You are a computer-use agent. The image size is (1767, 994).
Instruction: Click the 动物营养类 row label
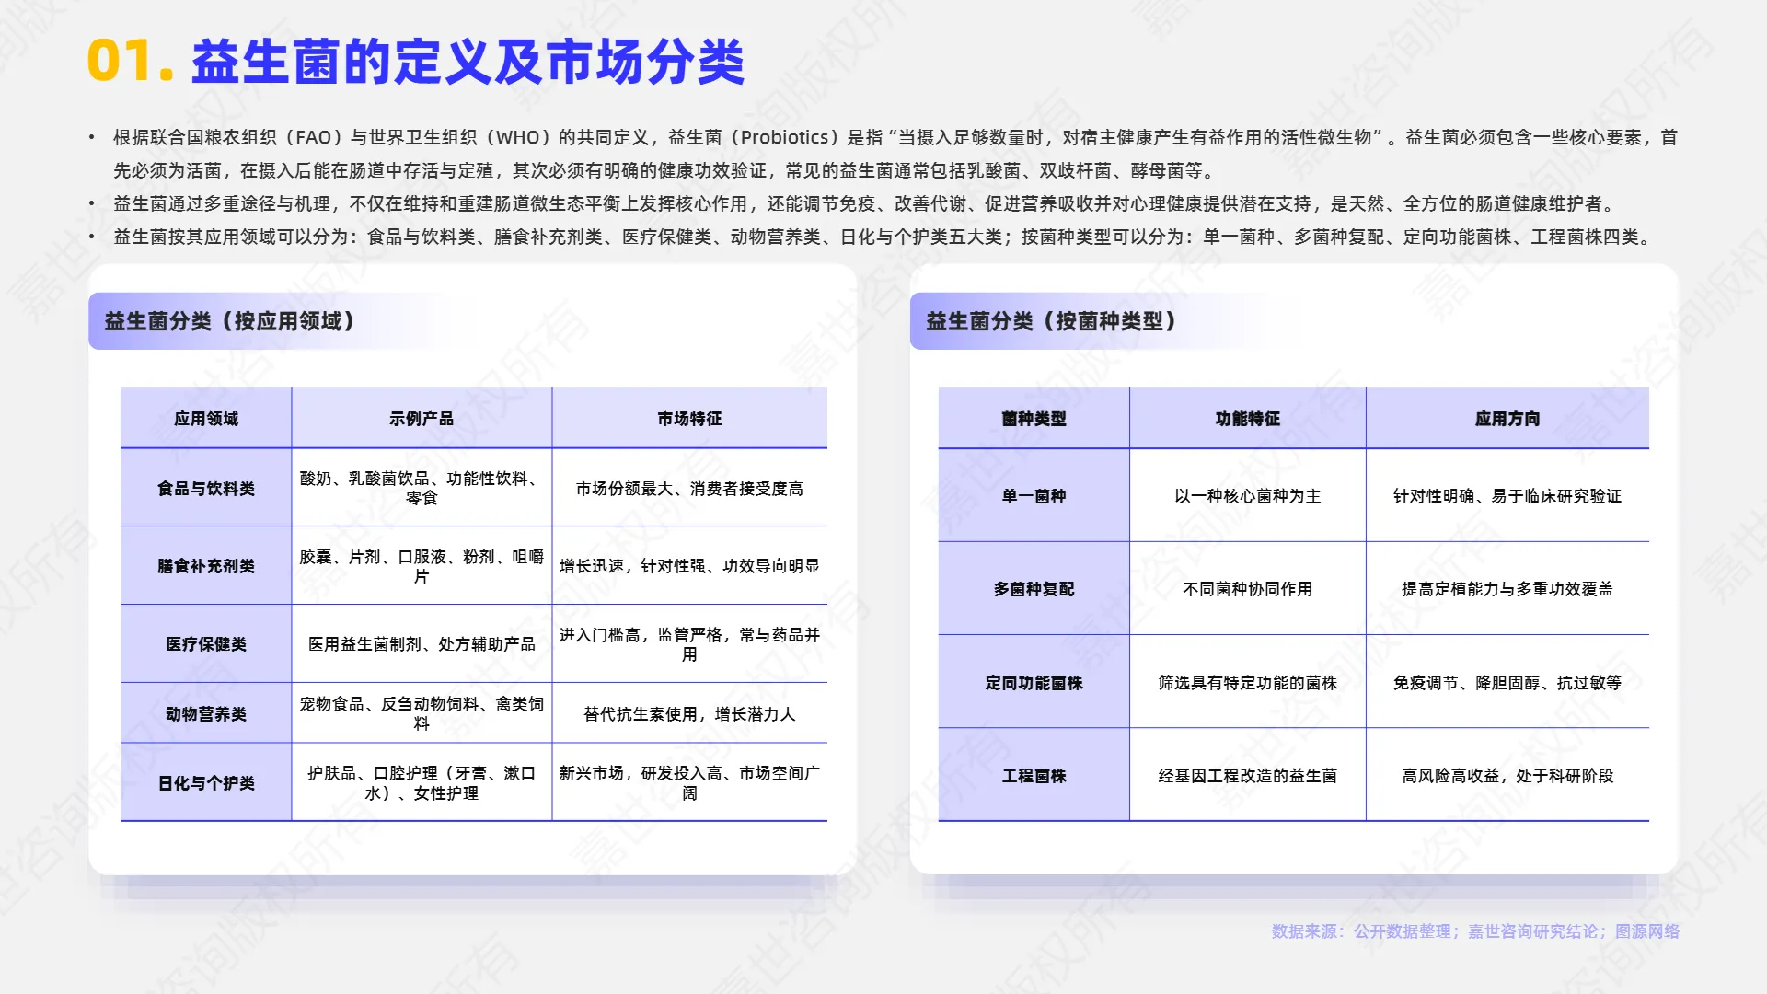pos(205,713)
